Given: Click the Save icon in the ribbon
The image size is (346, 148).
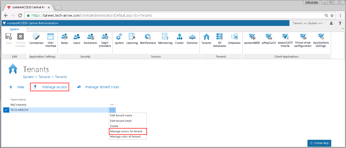Looking at the screenshot, I should 8,39.
